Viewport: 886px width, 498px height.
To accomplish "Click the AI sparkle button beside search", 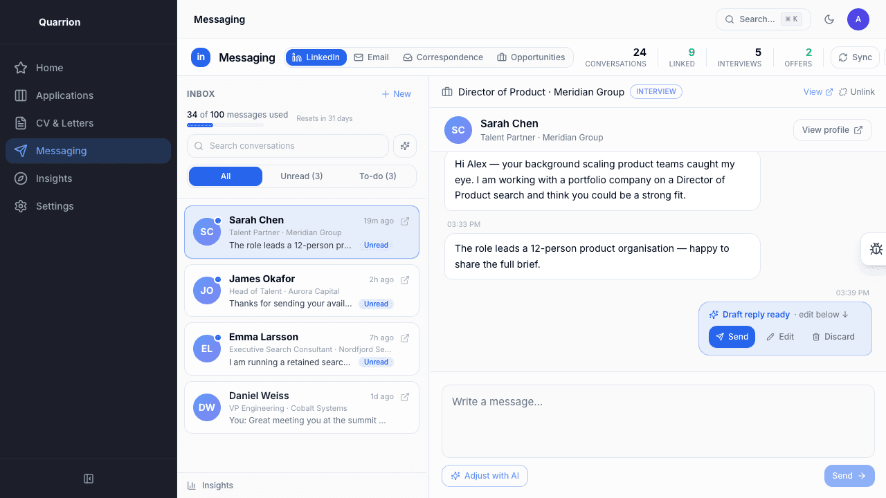I will (405, 146).
